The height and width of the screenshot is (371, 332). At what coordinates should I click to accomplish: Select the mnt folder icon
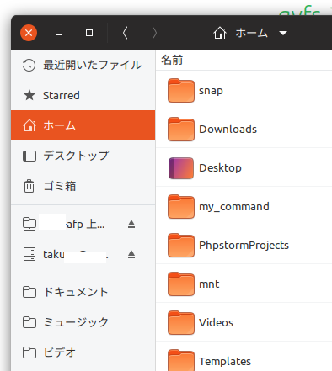(181, 284)
